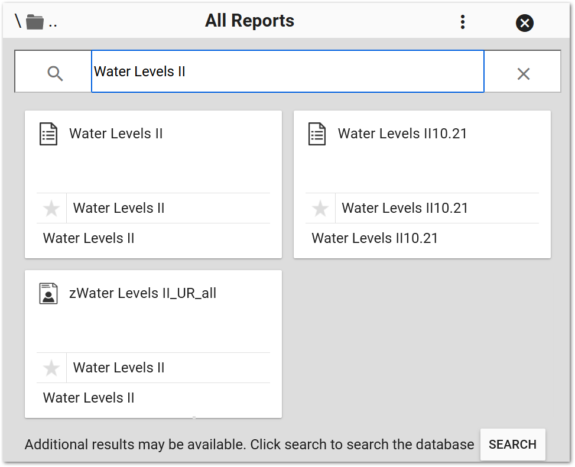Click the search magnifier icon
The image size is (575, 467).
tap(56, 73)
